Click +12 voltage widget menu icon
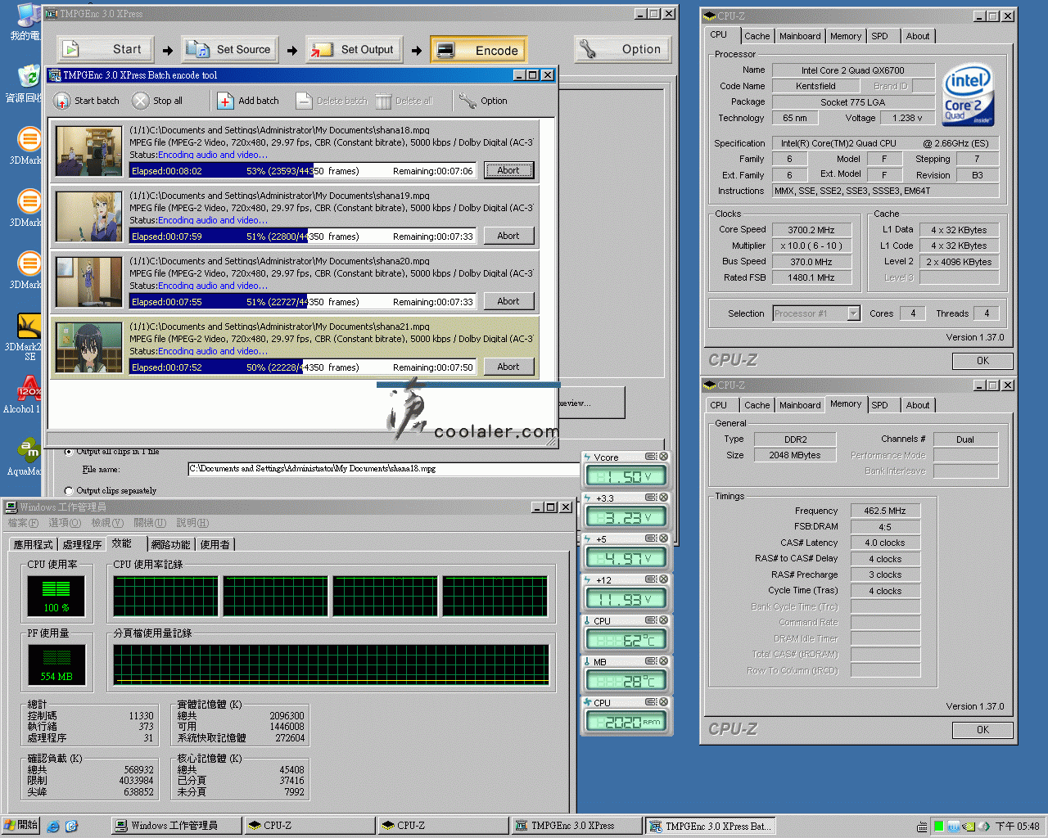The height and width of the screenshot is (838, 1048). pos(651,579)
